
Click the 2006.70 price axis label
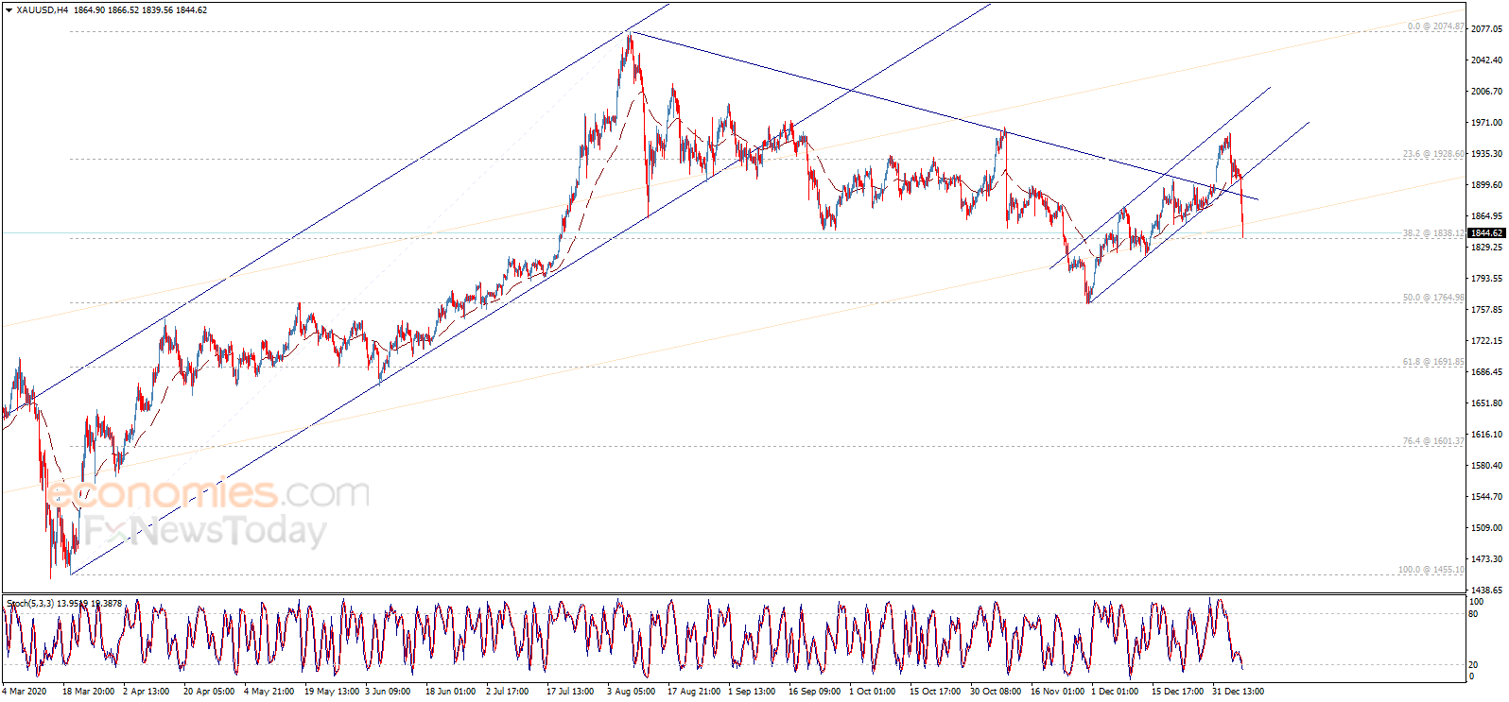click(x=1486, y=92)
